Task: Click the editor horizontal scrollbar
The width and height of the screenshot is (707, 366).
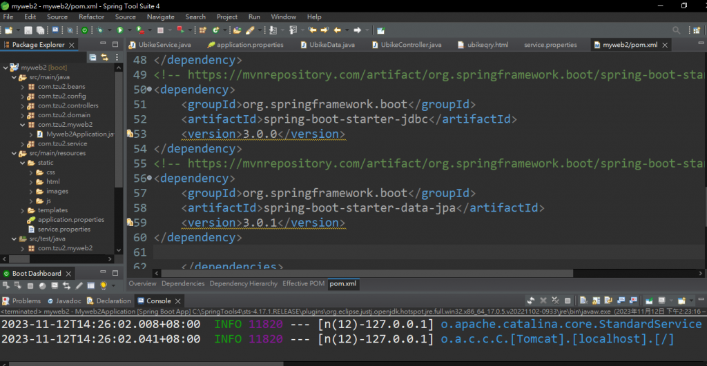Action: (x=367, y=273)
